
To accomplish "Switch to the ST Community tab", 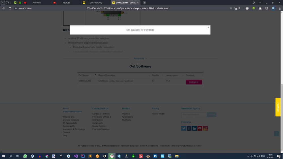I will [96, 3].
